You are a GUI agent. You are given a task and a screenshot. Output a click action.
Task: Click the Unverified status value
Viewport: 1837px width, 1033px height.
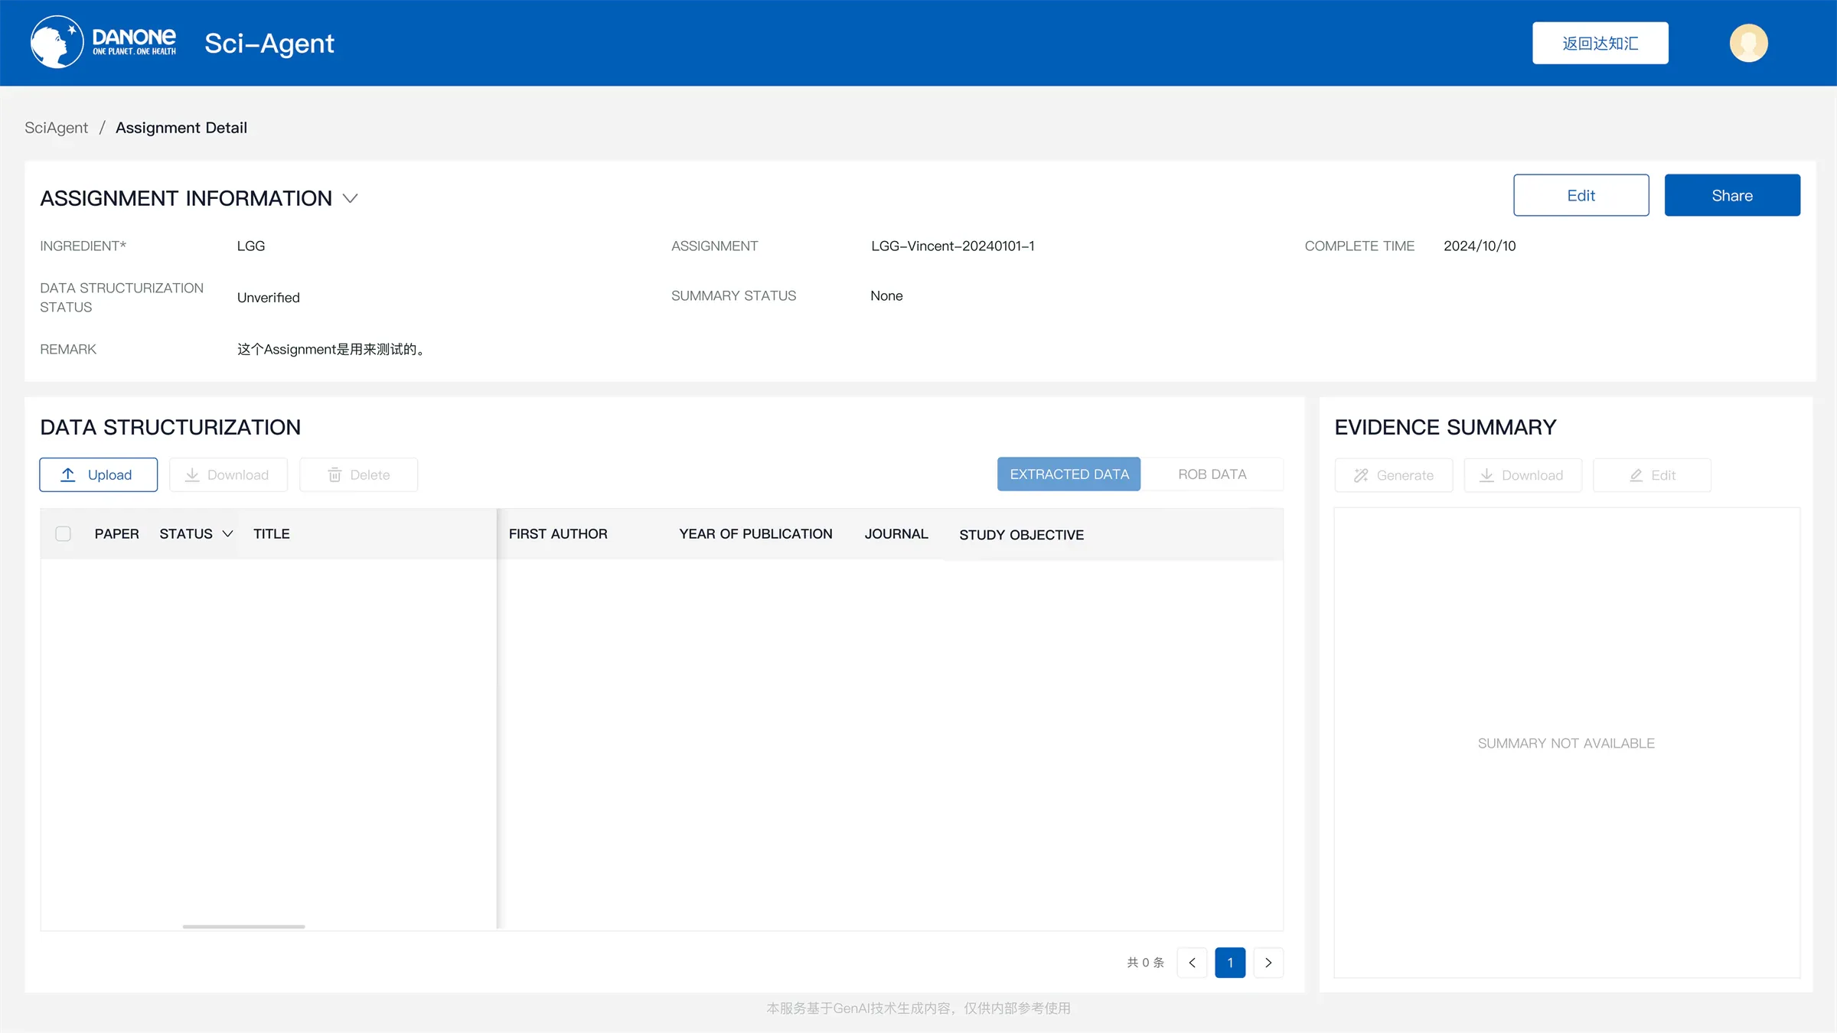pyautogui.click(x=269, y=298)
